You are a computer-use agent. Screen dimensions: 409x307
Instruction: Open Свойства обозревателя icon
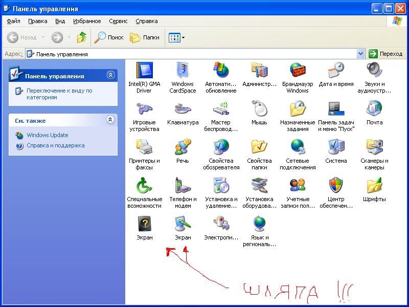tap(221, 147)
